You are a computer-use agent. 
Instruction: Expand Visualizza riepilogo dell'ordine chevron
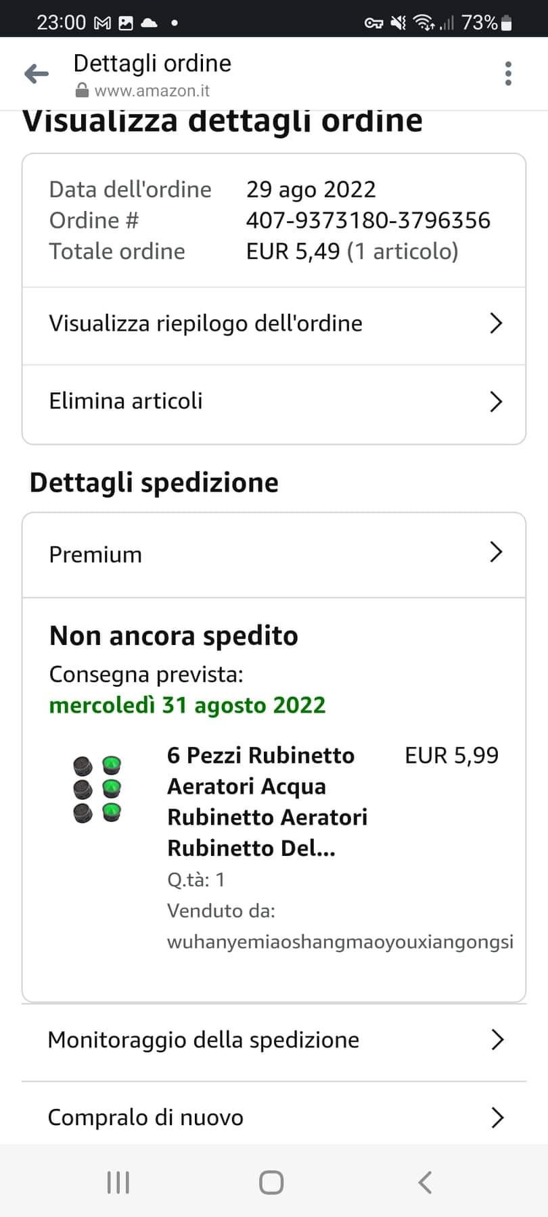coord(496,323)
